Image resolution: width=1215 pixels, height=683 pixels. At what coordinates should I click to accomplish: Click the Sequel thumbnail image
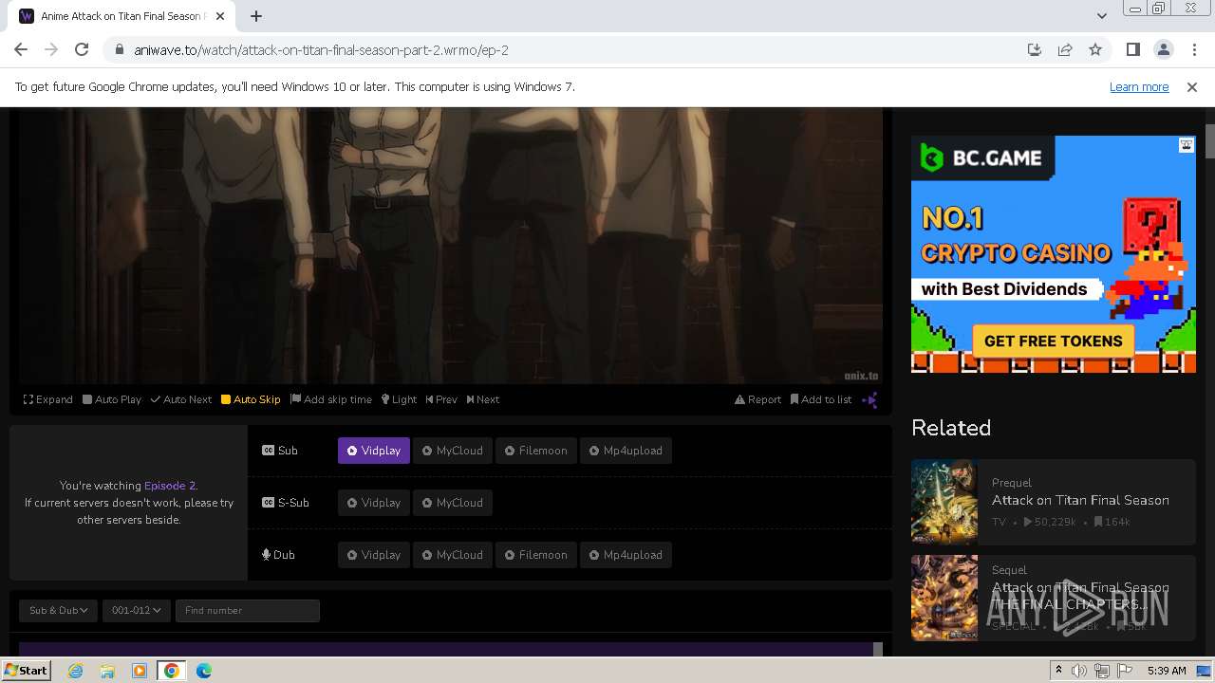pyautogui.click(x=944, y=598)
